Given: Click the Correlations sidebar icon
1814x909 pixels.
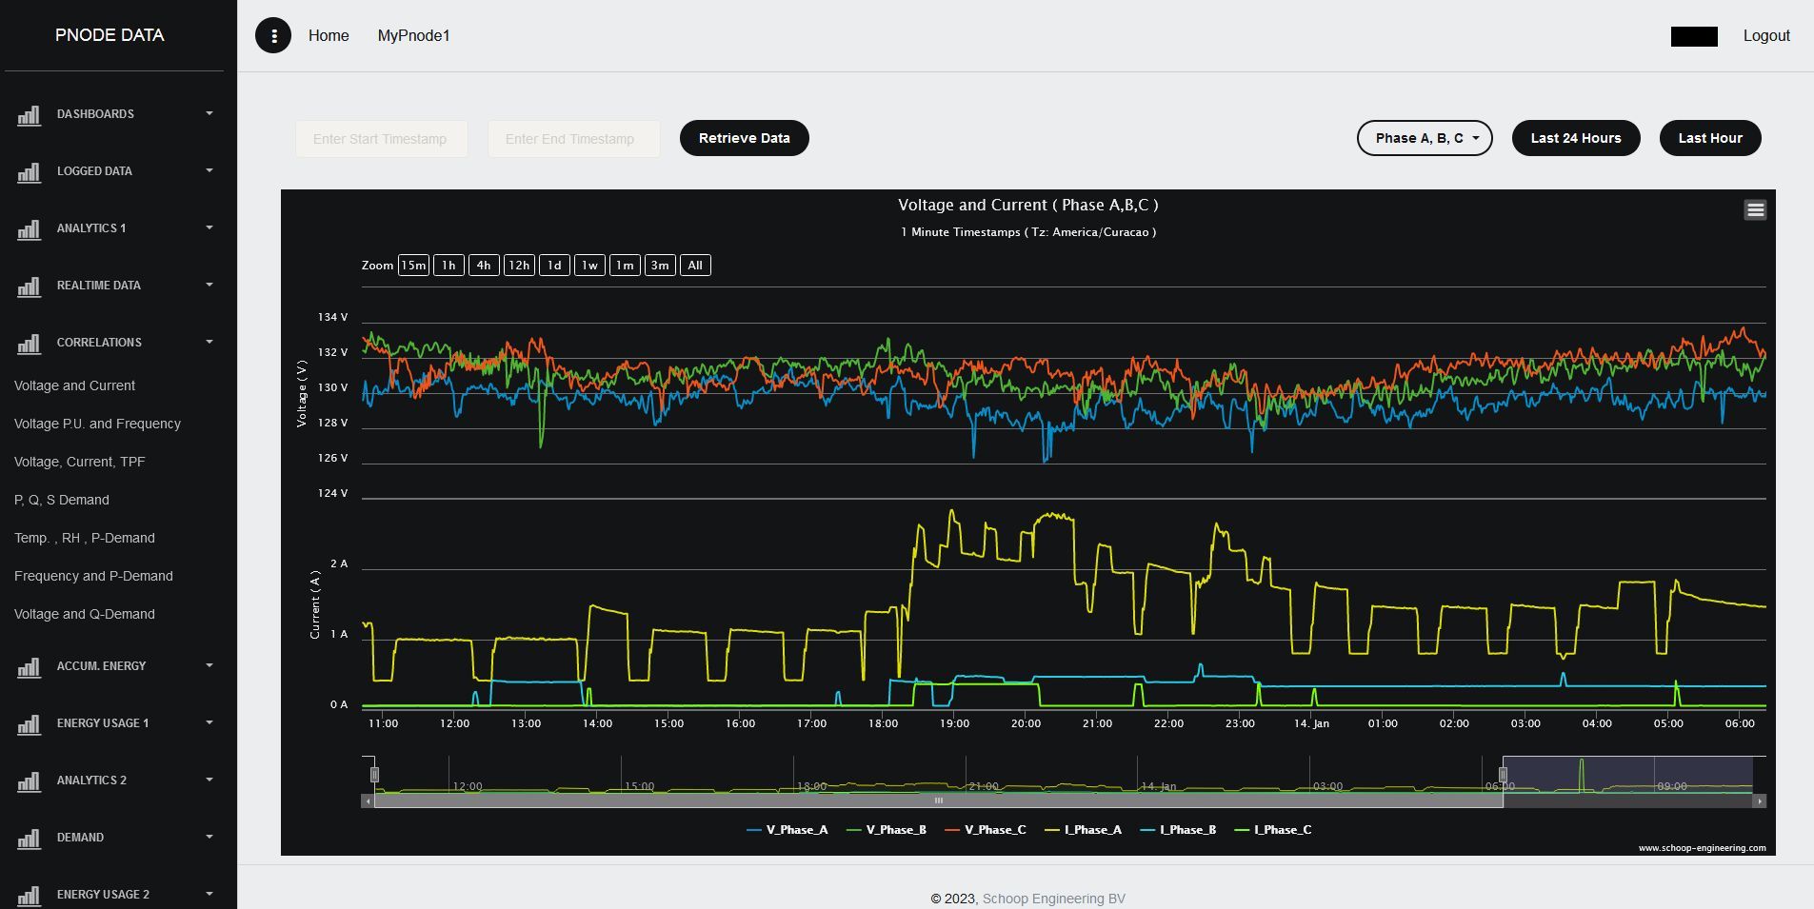Looking at the screenshot, I should coord(29,343).
